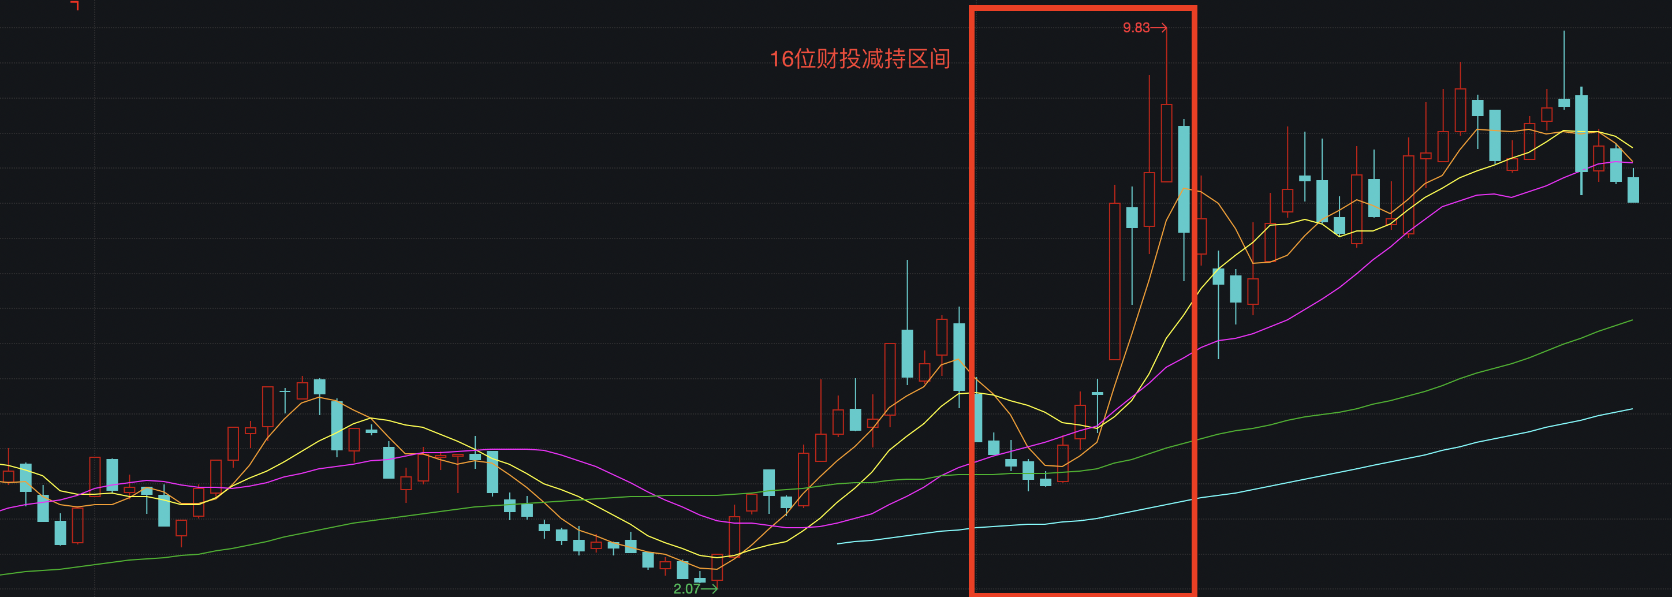This screenshot has width=1672, height=597.
Task: Select the last cyan candle at far right
Action: pyautogui.click(x=1633, y=189)
